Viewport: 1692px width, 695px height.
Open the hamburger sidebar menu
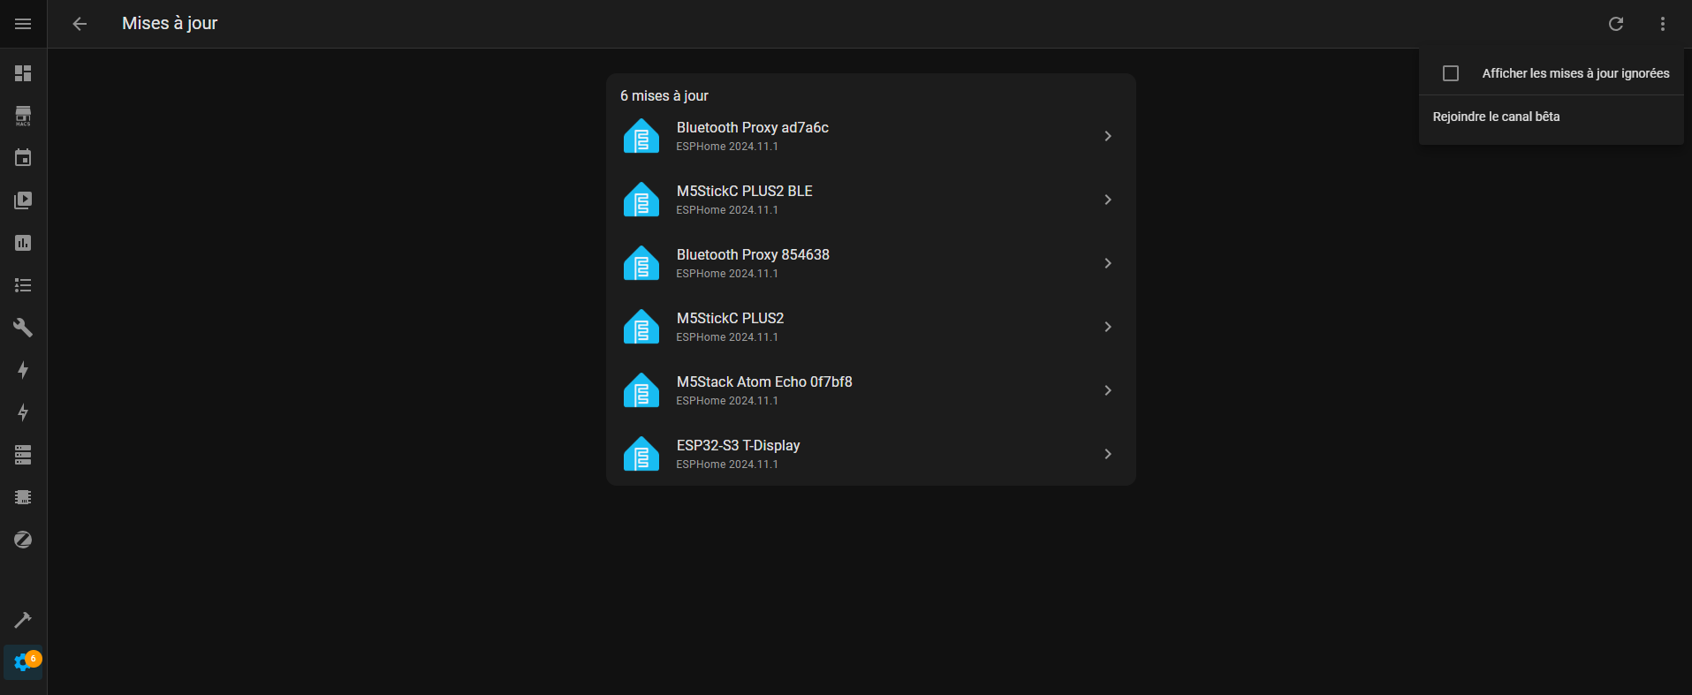tap(23, 24)
